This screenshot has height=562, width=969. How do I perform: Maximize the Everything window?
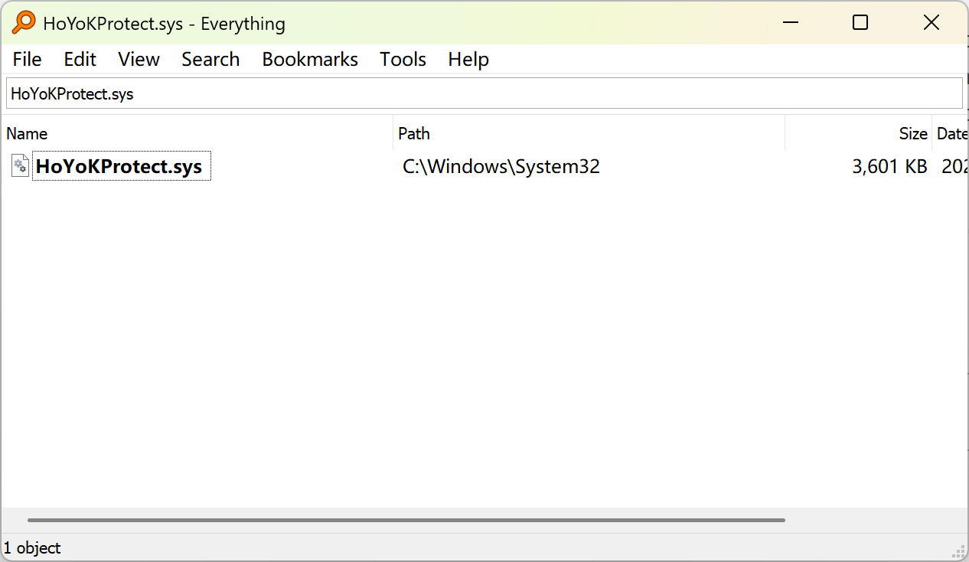[x=860, y=23]
